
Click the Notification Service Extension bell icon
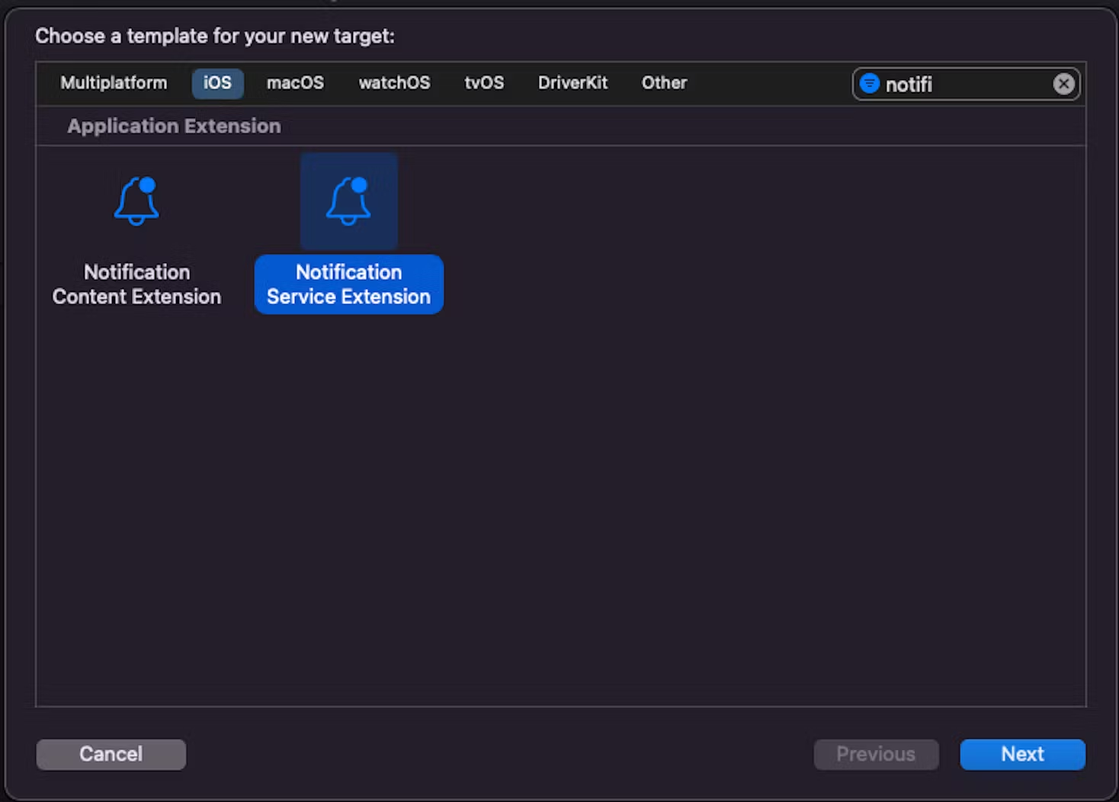pyautogui.click(x=348, y=201)
